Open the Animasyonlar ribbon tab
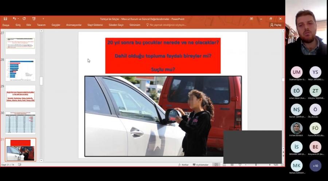This screenshot has height=181, width=328. (x=74, y=25)
